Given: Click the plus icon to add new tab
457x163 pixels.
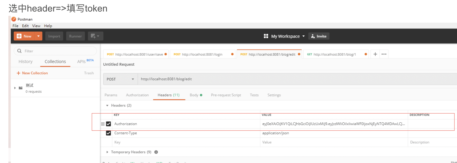Looking at the screenshot, I should [375, 54].
